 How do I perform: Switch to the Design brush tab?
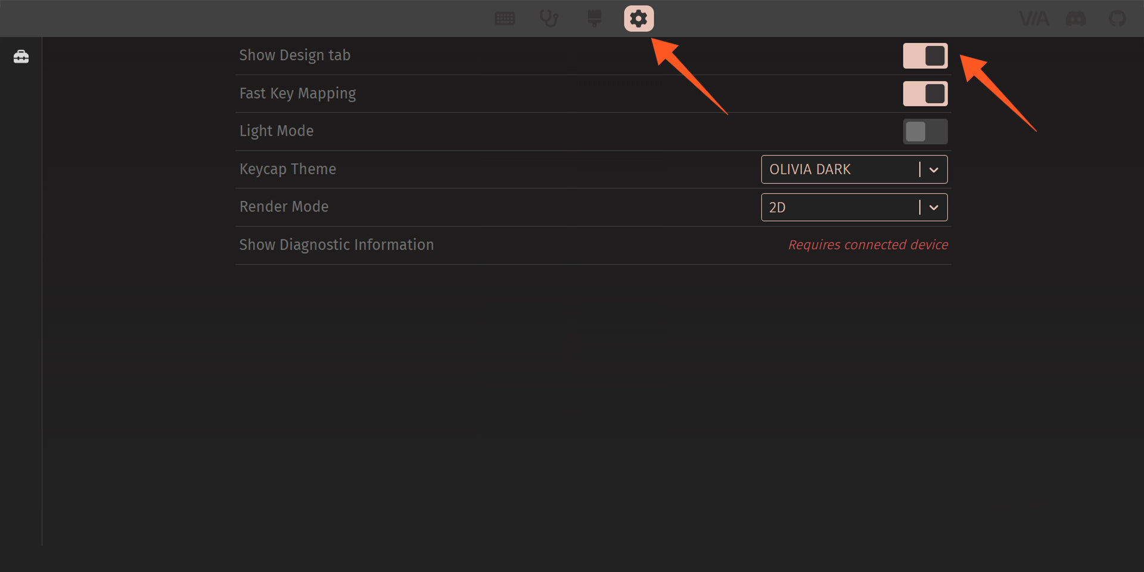point(594,18)
